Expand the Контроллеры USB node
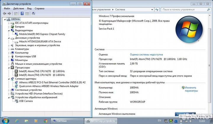213x124 pixels. tap(9, 57)
